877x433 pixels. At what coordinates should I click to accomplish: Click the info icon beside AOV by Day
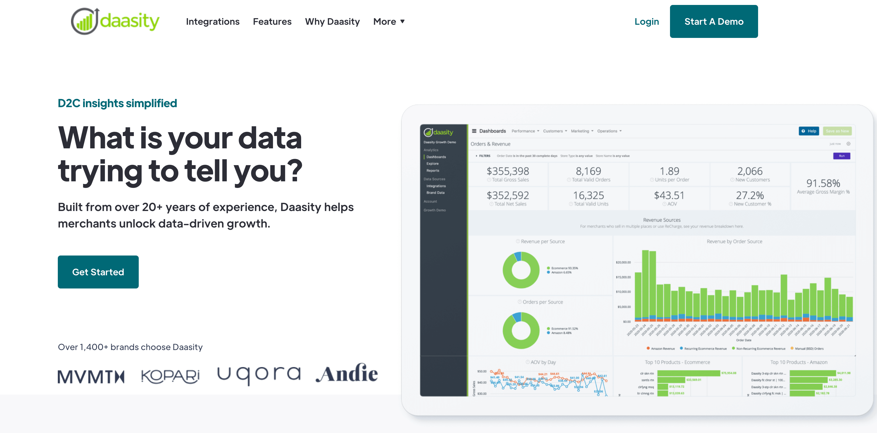pyautogui.click(x=527, y=362)
